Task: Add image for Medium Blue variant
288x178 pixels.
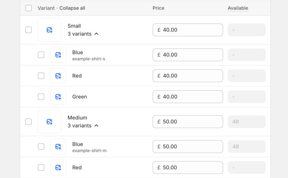Action: pyautogui.click(x=58, y=147)
